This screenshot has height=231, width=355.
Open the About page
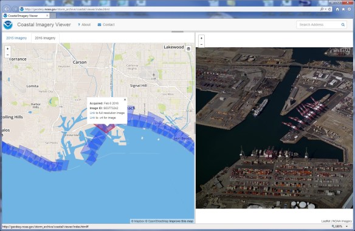point(84,25)
